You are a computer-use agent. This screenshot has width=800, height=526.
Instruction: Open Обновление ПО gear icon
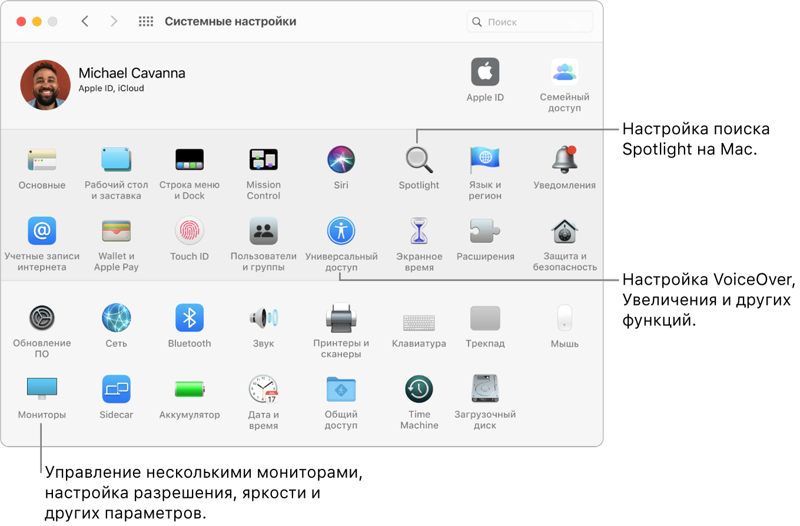(x=42, y=318)
